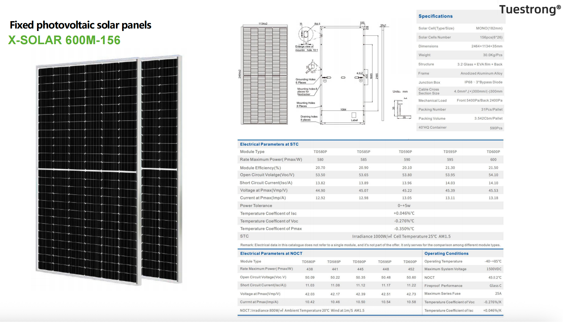Click the Remark line below STC table

pos(370,245)
